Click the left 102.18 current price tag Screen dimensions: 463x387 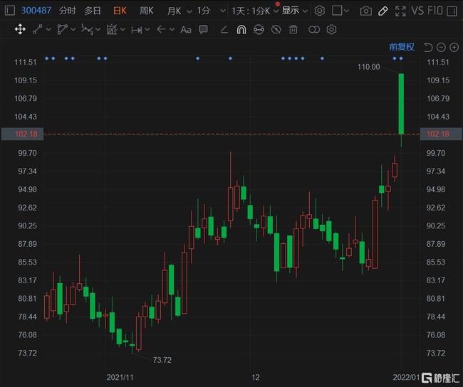coord(23,134)
